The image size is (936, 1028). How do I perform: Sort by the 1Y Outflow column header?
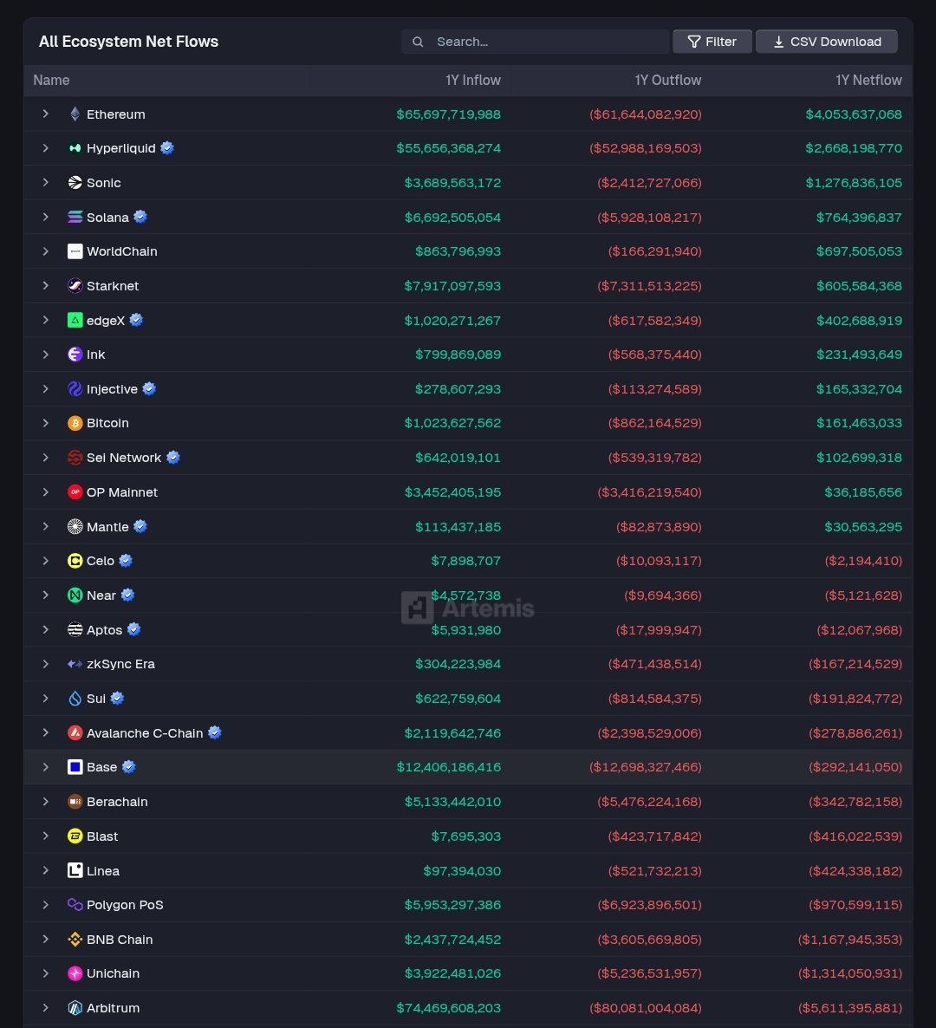point(668,80)
